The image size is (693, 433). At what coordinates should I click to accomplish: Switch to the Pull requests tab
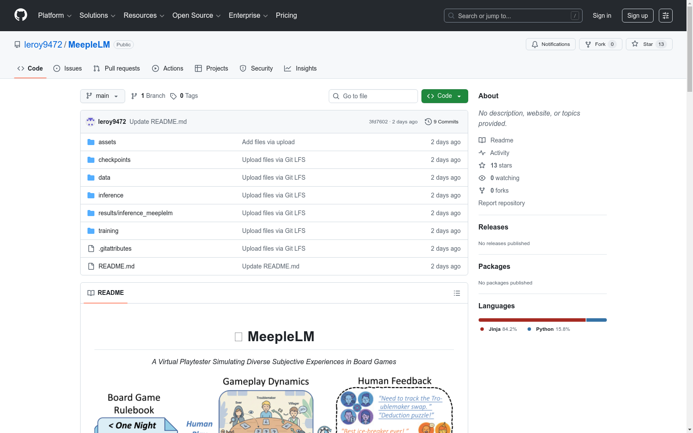(x=117, y=68)
